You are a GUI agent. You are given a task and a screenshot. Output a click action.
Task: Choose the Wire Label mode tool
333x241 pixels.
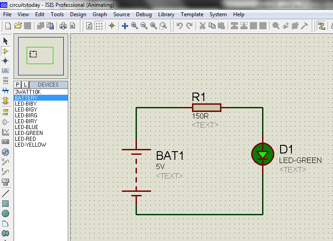[x=5, y=71]
